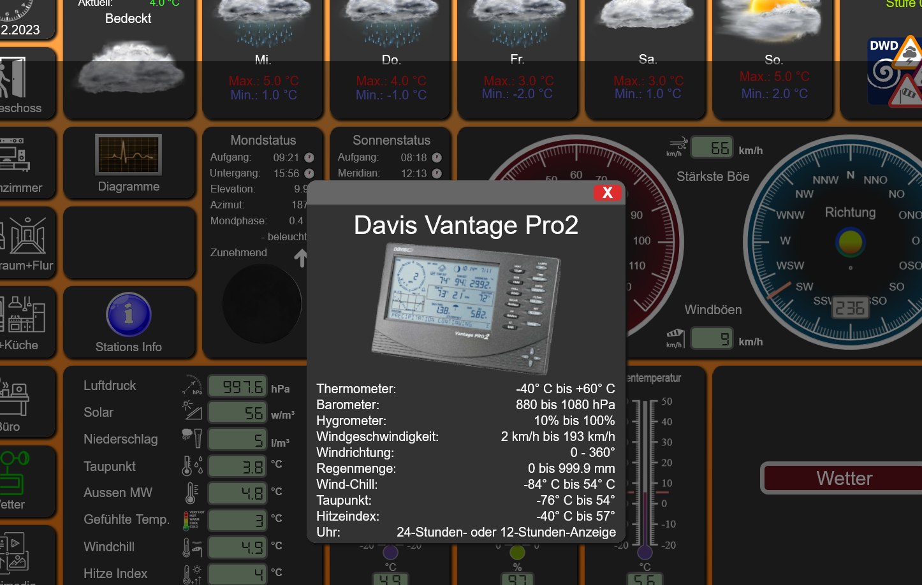
Task: Click the Aussen MW thermometer icon
Action: tap(192, 493)
